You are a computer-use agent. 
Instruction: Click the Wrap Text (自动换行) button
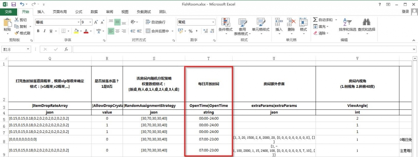click(x=156, y=22)
